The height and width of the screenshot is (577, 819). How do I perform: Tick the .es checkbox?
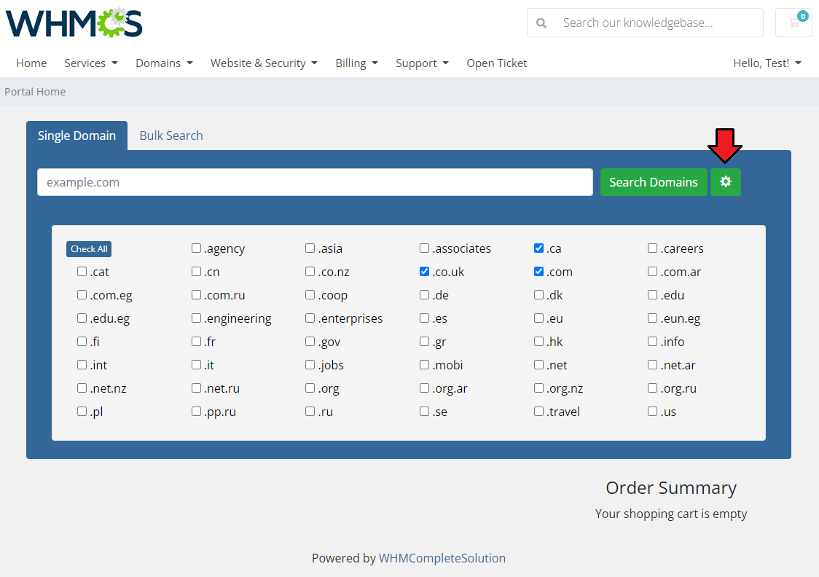click(424, 318)
